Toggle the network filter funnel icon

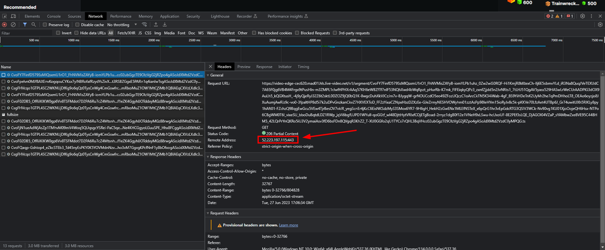click(x=26, y=24)
